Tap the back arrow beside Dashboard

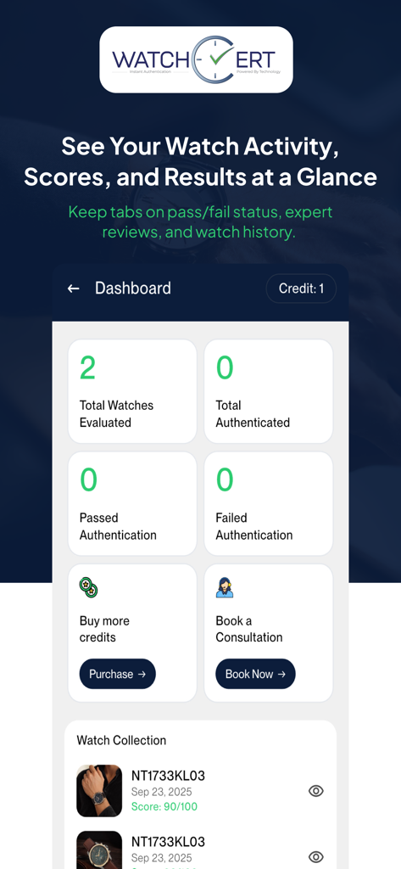point(73,289)
